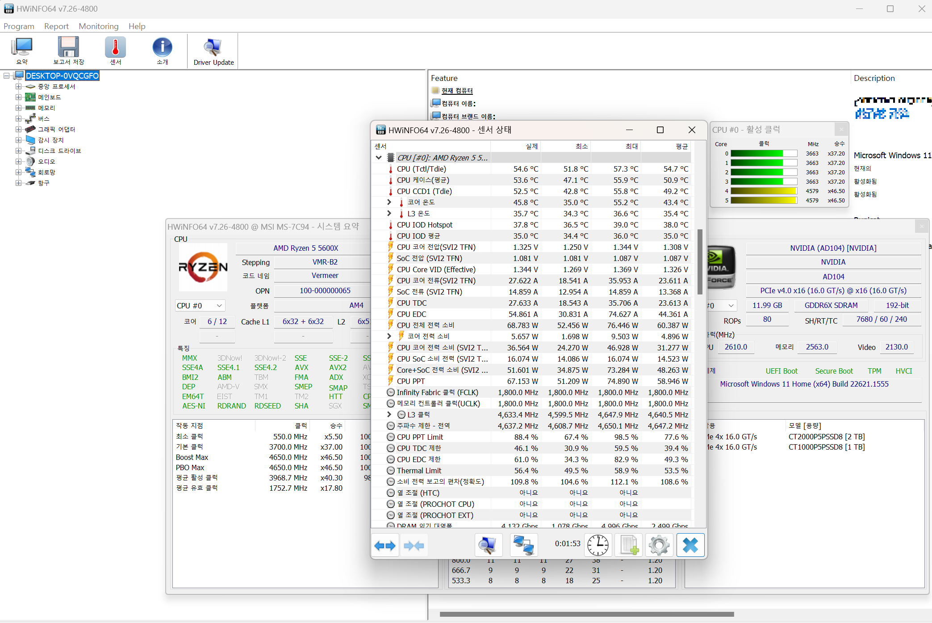Click the Driver Update toolbar icon
The height and width of the screenshot is (623, 932).
coord(213,51)
